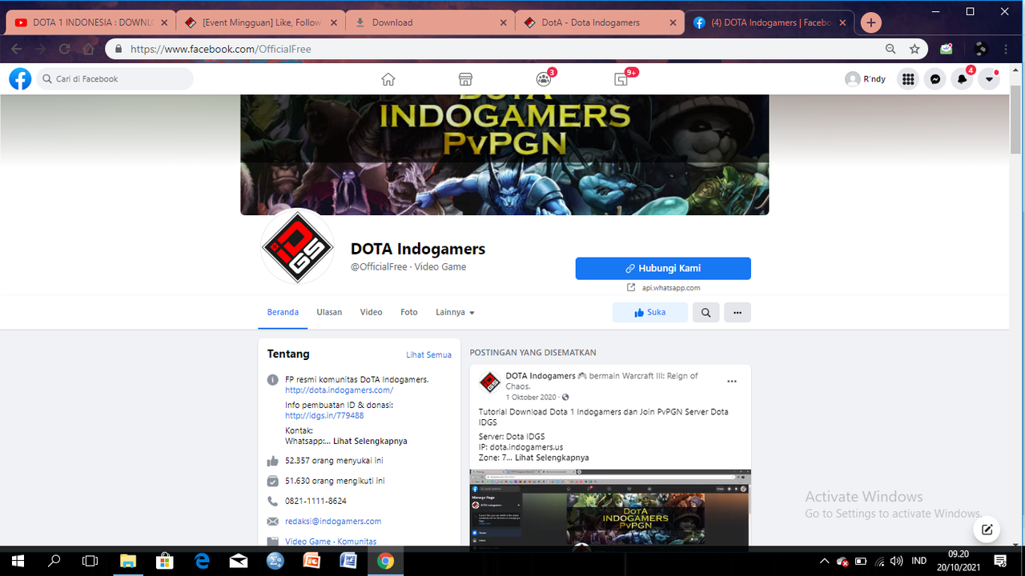The image size is (1025, 576).
Task: Open the dota.indogamers.com link
Action: tap(339, 390)
